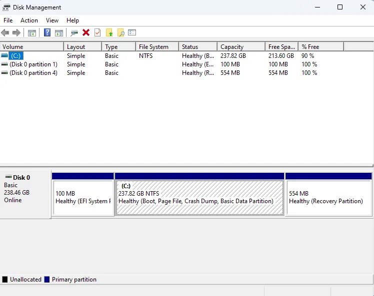Click the blue Primary partition legend swatch
Image resolution: width=374 pixels, height=296 pixels.
click(47, 280)
